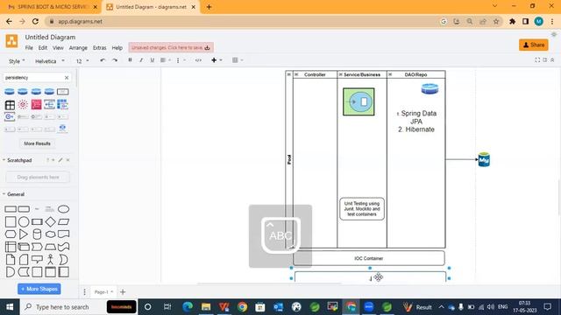Select the blue database icon in DAO/Repo
This screenshot has height=315, width=561.
(430, 88)
